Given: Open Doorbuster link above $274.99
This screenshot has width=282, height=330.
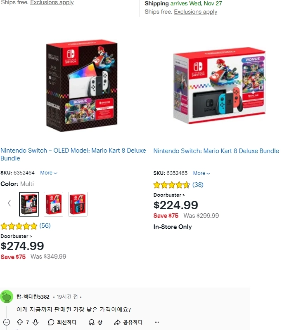Looking at the screenshot, I should coord(16,236).
